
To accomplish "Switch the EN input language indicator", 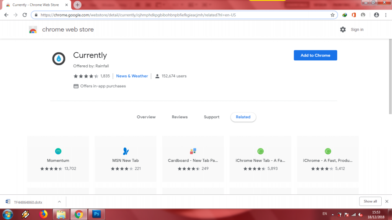I will (x=325, y=214).
